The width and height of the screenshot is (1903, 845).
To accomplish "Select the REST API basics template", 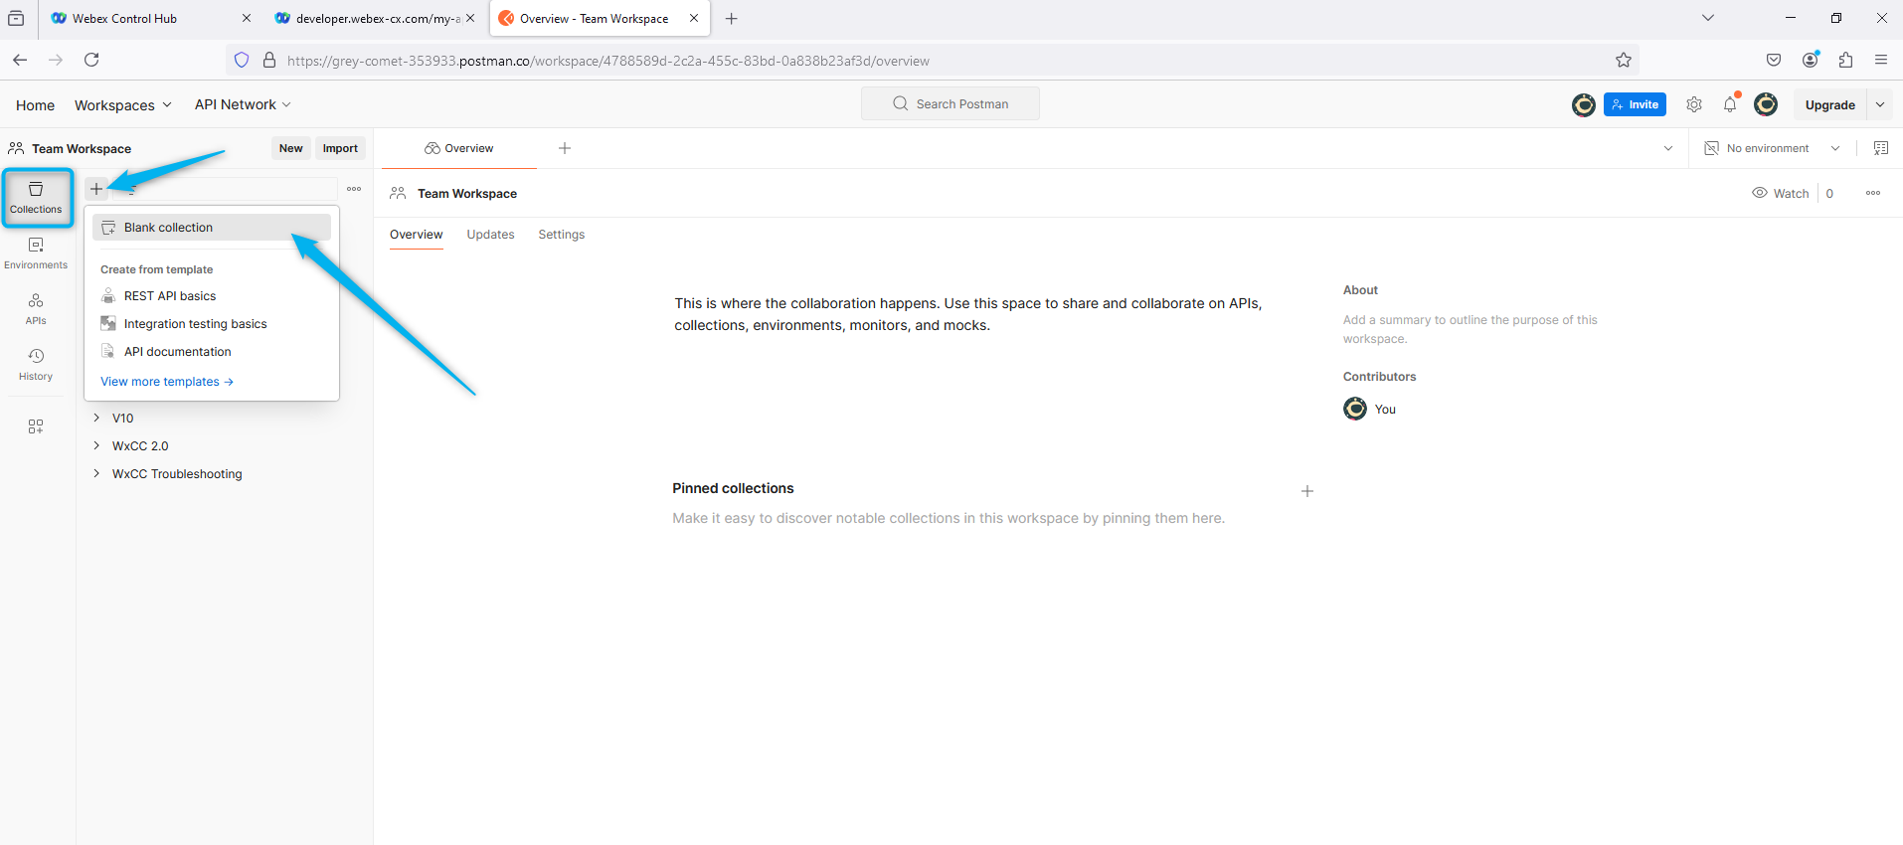I will pos(212,296).
